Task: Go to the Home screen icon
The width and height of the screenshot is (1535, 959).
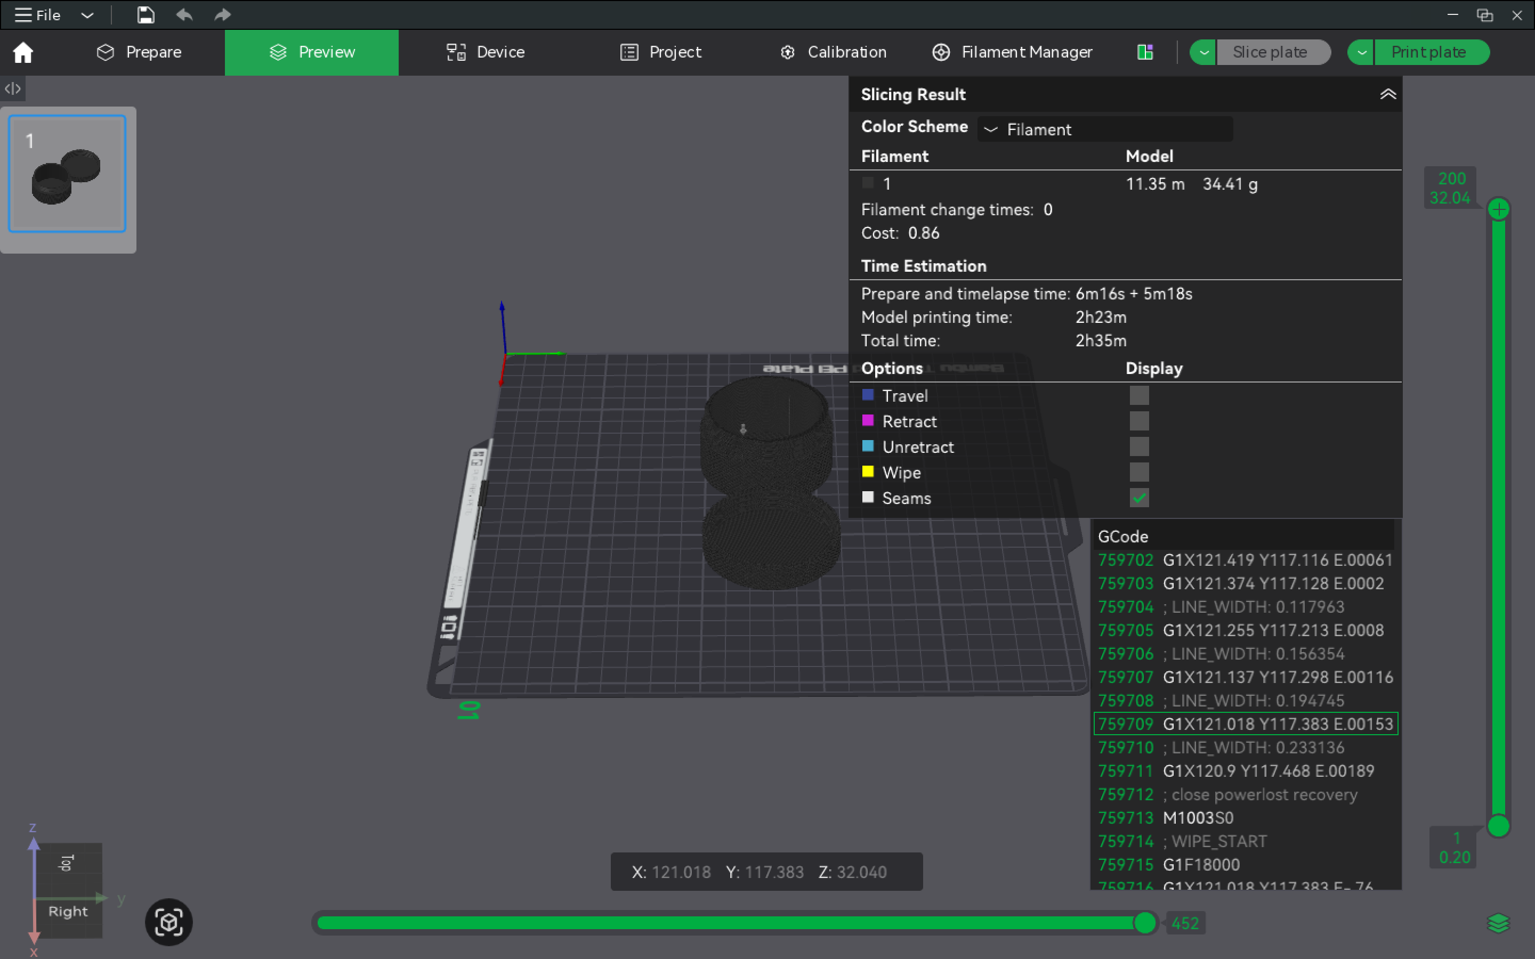Action: pyautogui.click(x=23, y=52)
